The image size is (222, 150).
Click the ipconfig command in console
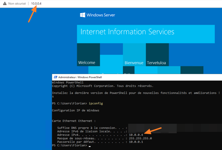tap(96, 103)
